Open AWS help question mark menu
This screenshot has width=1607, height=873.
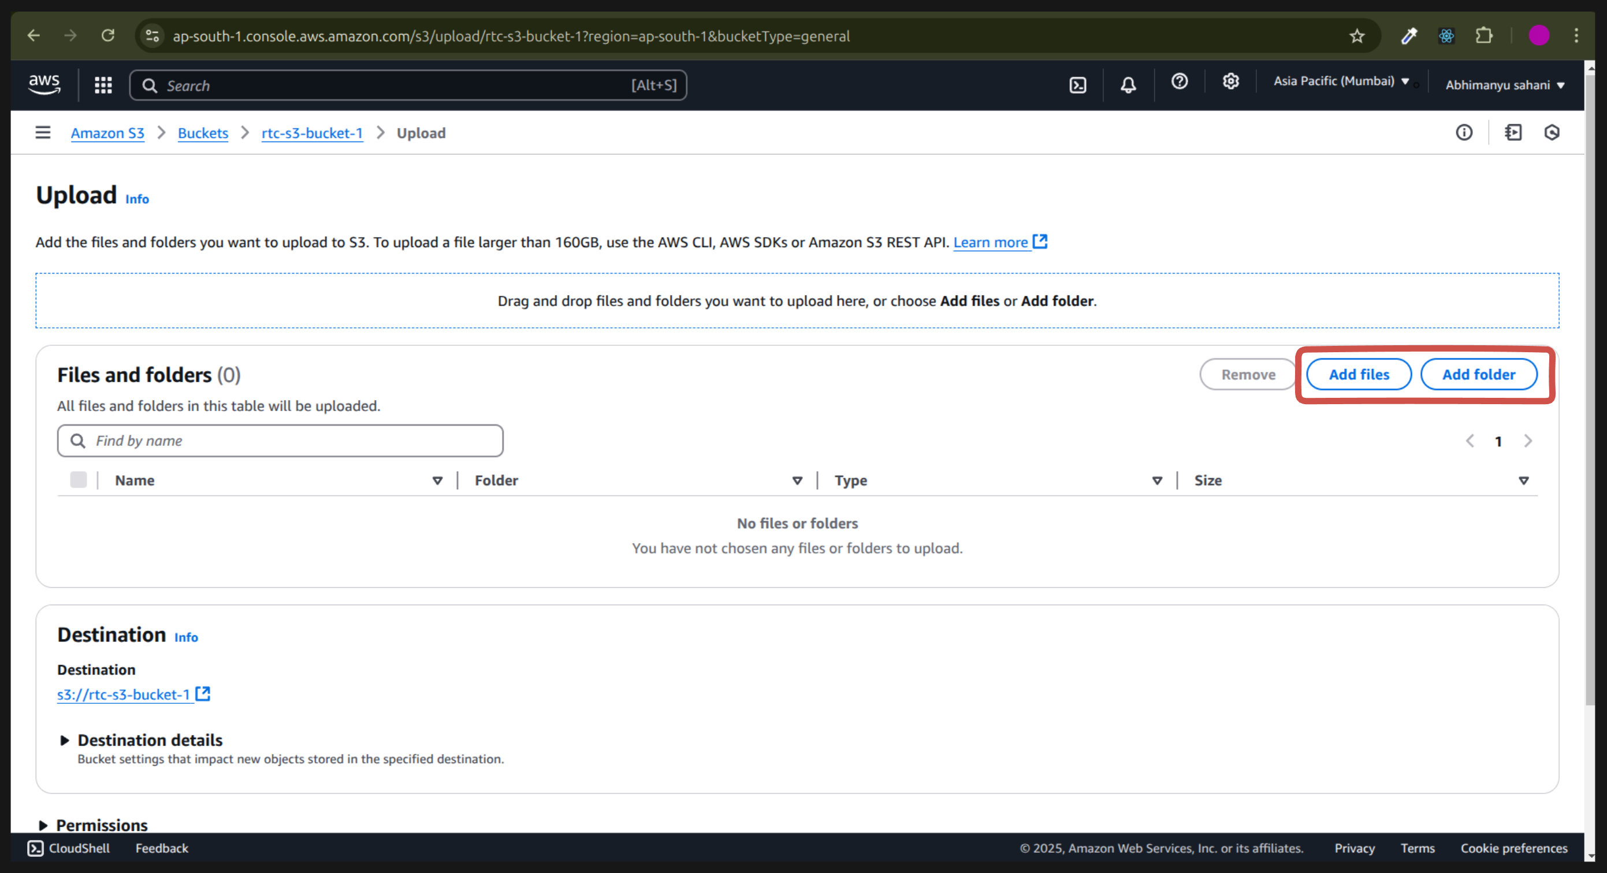(x=1179, y=81)
